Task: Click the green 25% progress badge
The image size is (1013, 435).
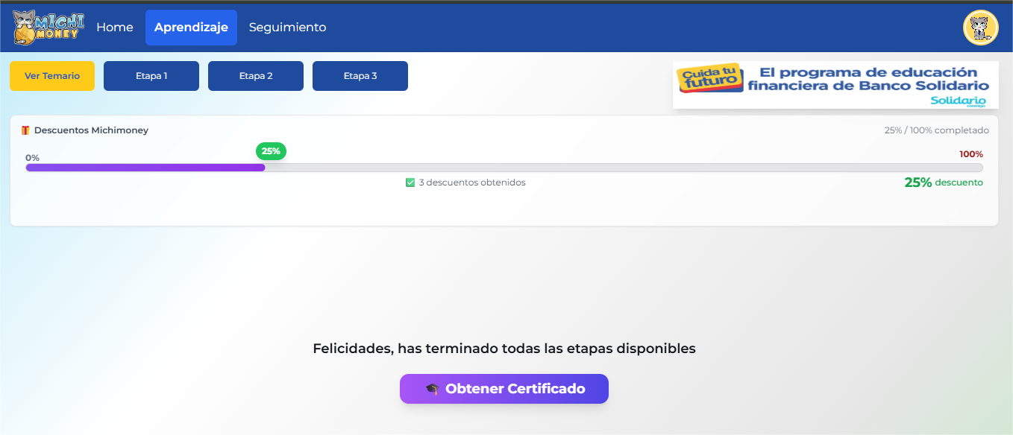Action: 271,151
